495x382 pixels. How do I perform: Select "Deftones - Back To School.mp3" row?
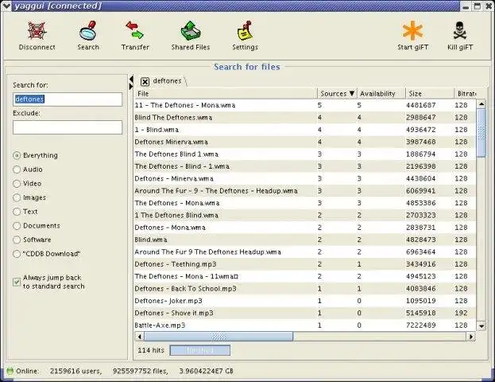(x=305, y=289)
